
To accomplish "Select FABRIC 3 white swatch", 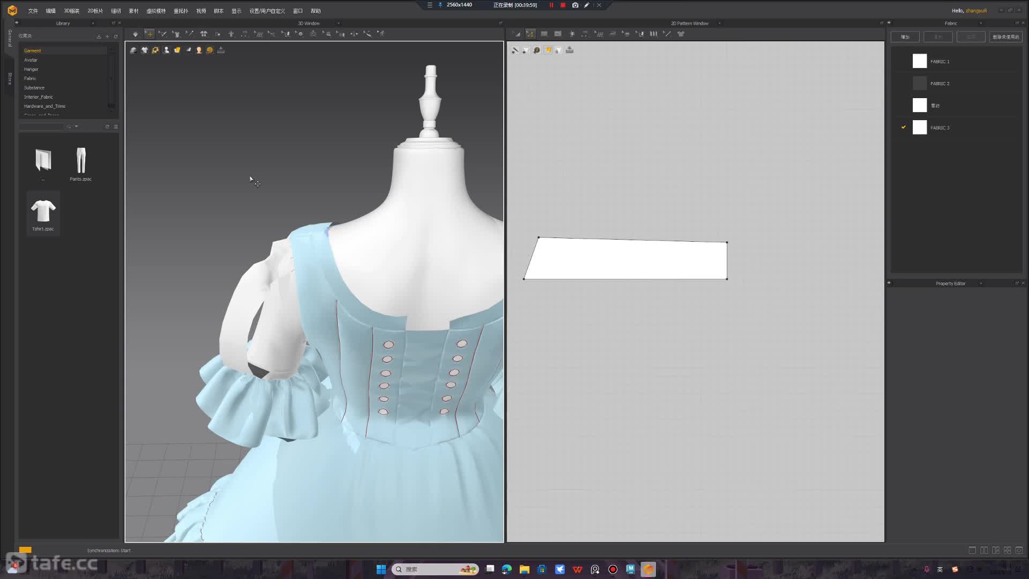I will click(920, 127).
